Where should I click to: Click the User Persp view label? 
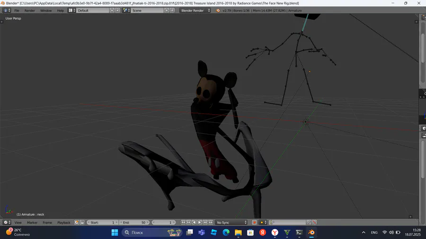(13, 18)
